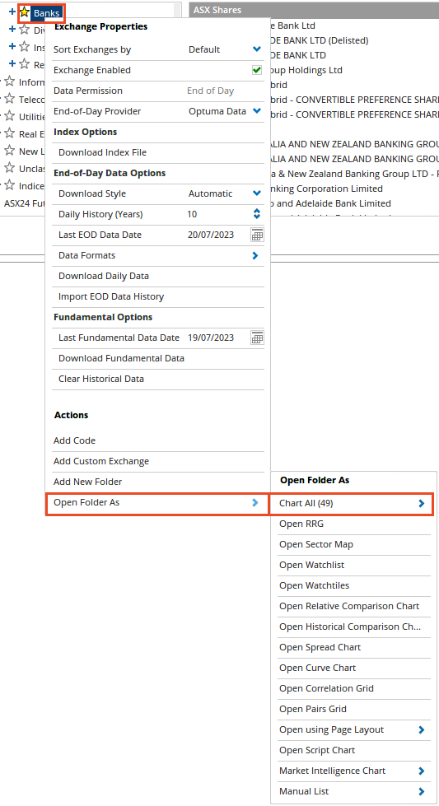Click the star beside the Div folder
The image size is (439, 806).
click(24, 30)
